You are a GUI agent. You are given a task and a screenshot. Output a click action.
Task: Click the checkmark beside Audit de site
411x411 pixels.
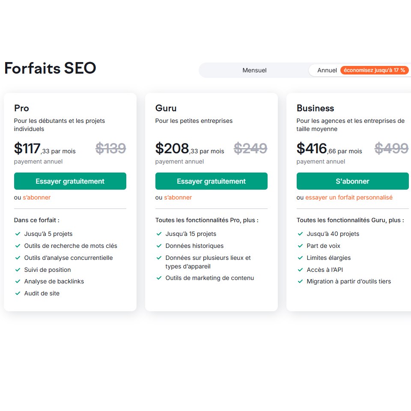tap(18, 293)
